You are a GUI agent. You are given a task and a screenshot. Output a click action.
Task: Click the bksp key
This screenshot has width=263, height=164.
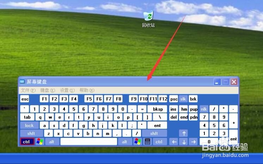point(158,109)
